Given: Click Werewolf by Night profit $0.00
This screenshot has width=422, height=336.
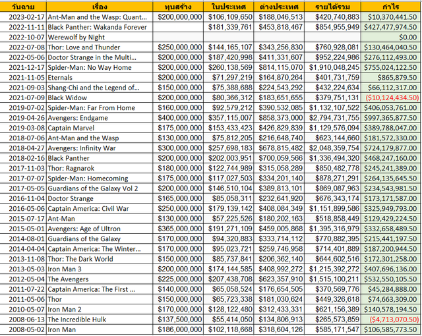Looking at the screenshot, I should tap(391, 37).
